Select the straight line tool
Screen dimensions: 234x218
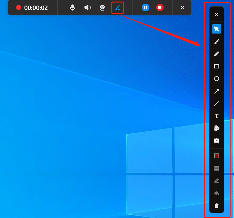pyautogui.click(x=217, y=103)
